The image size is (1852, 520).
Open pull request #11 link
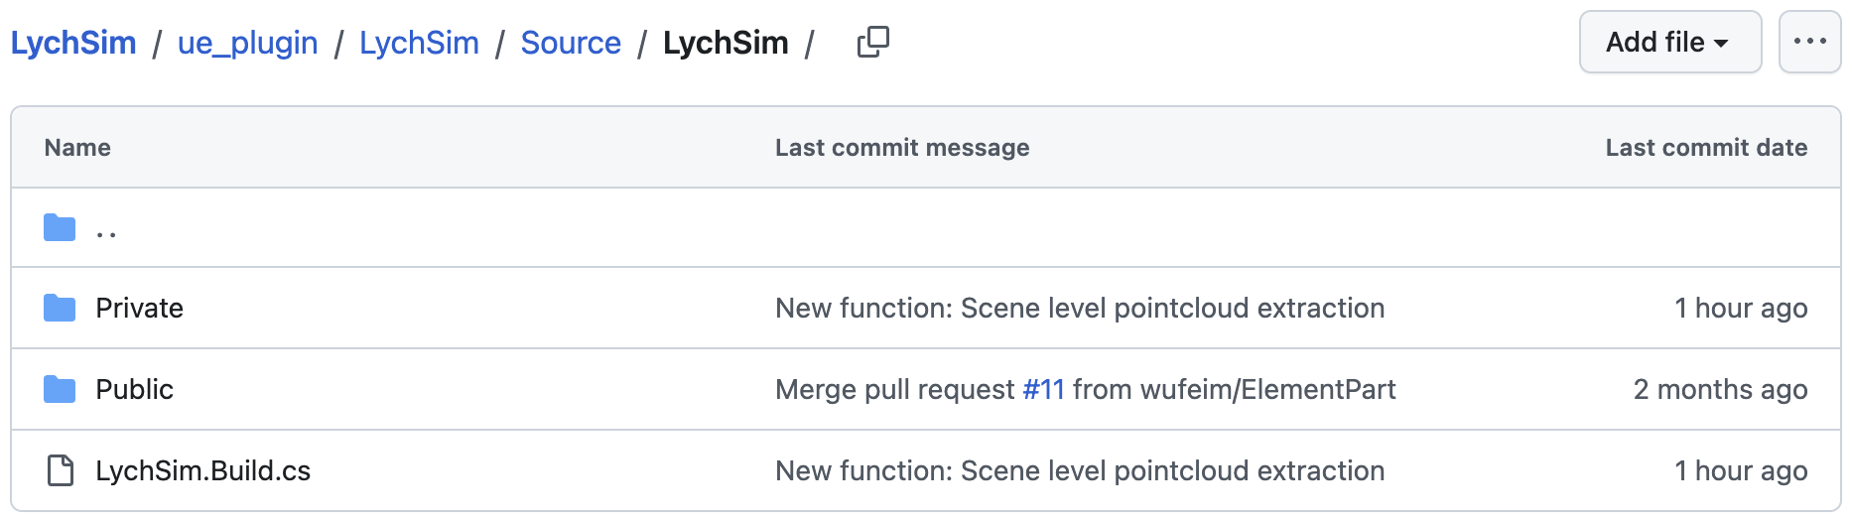point(1043,389)
